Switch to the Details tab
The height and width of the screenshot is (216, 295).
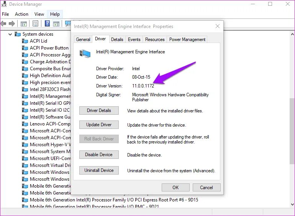coord(117,40)
